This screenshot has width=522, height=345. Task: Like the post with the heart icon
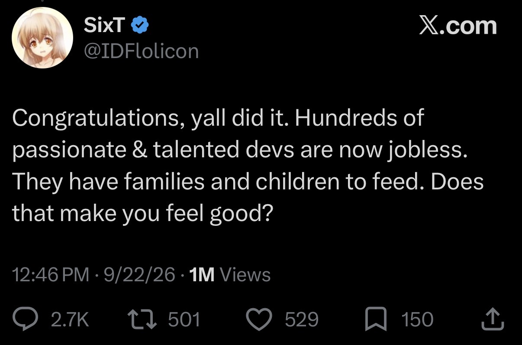[262, 320]
